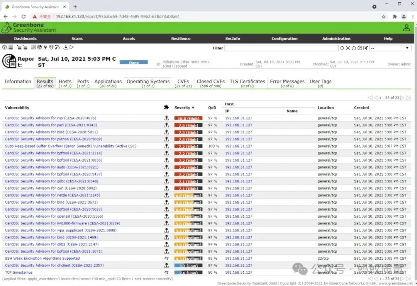Open Sudo Heap-Based Buffer Overflow vulnerability link
The height and width of the screenshot is (286, 417).
(x=71, y=146)
